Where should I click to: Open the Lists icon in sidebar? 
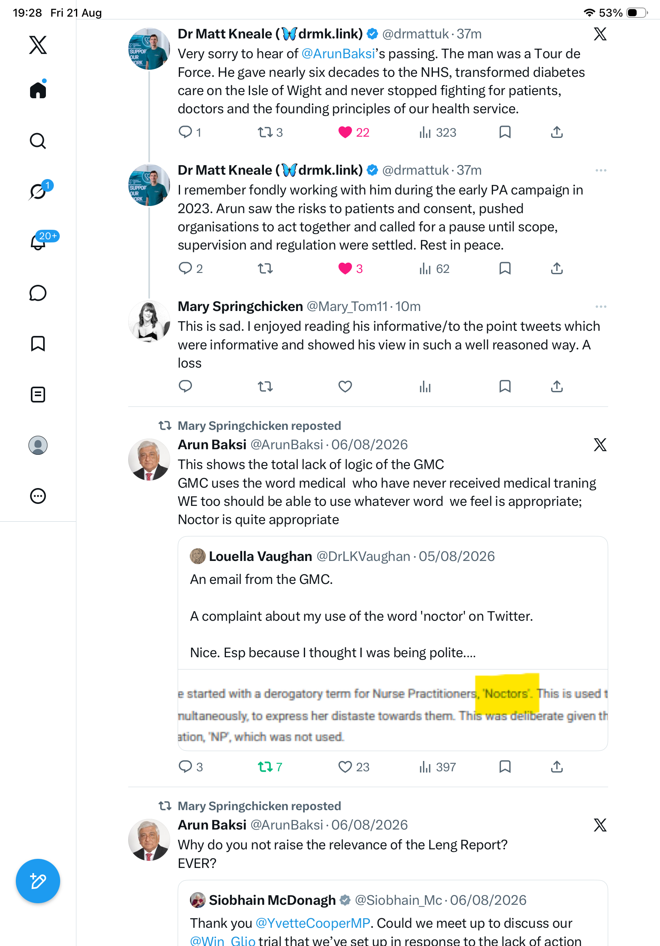(x=38, y=394)
